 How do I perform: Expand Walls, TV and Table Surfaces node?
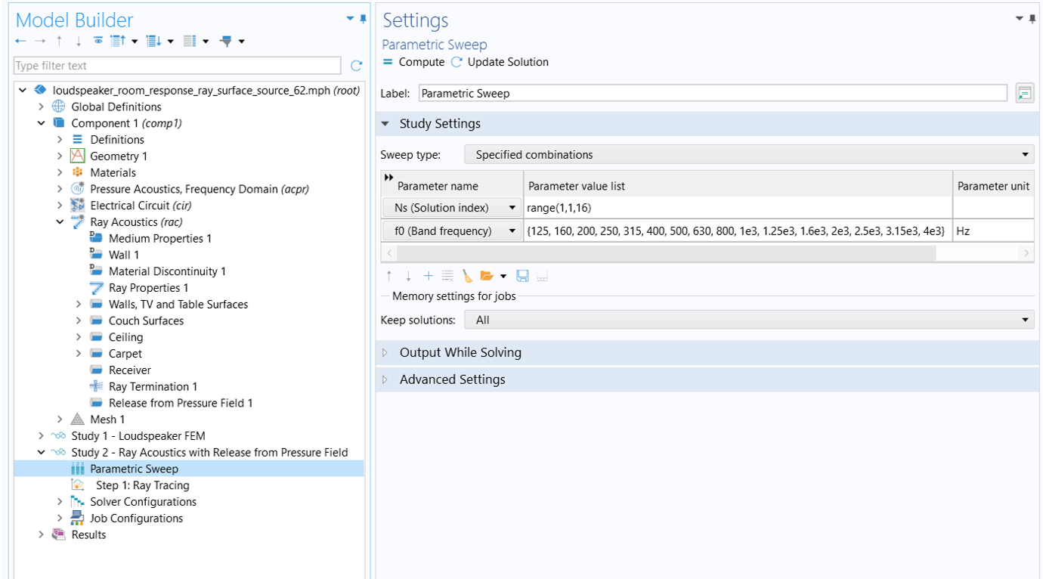click(x=79, y=305)
